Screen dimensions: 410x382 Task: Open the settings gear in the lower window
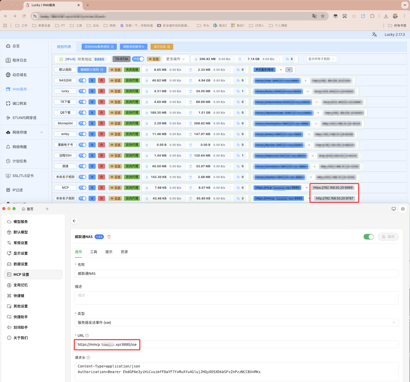pos(403,209)
